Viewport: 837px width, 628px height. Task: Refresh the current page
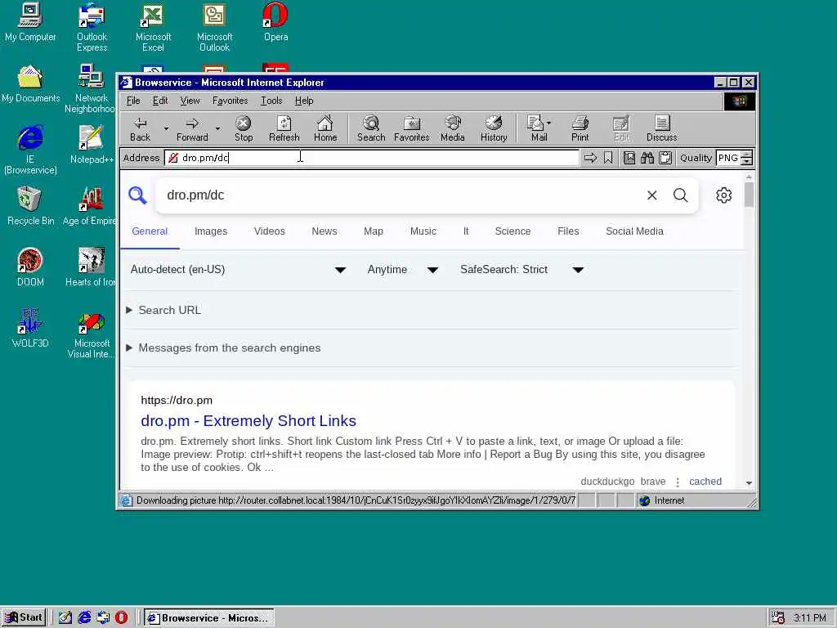click(x=284, y=128)
